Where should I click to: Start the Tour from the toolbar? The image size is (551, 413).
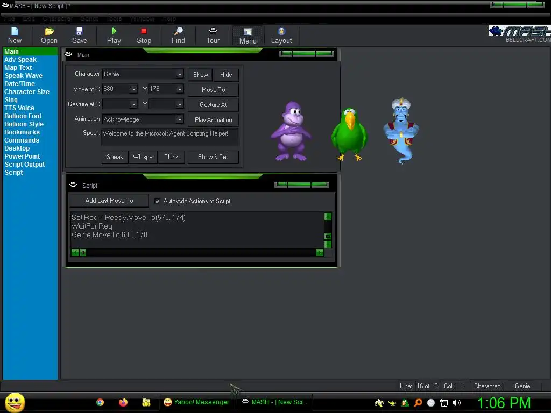click(213, 35)
